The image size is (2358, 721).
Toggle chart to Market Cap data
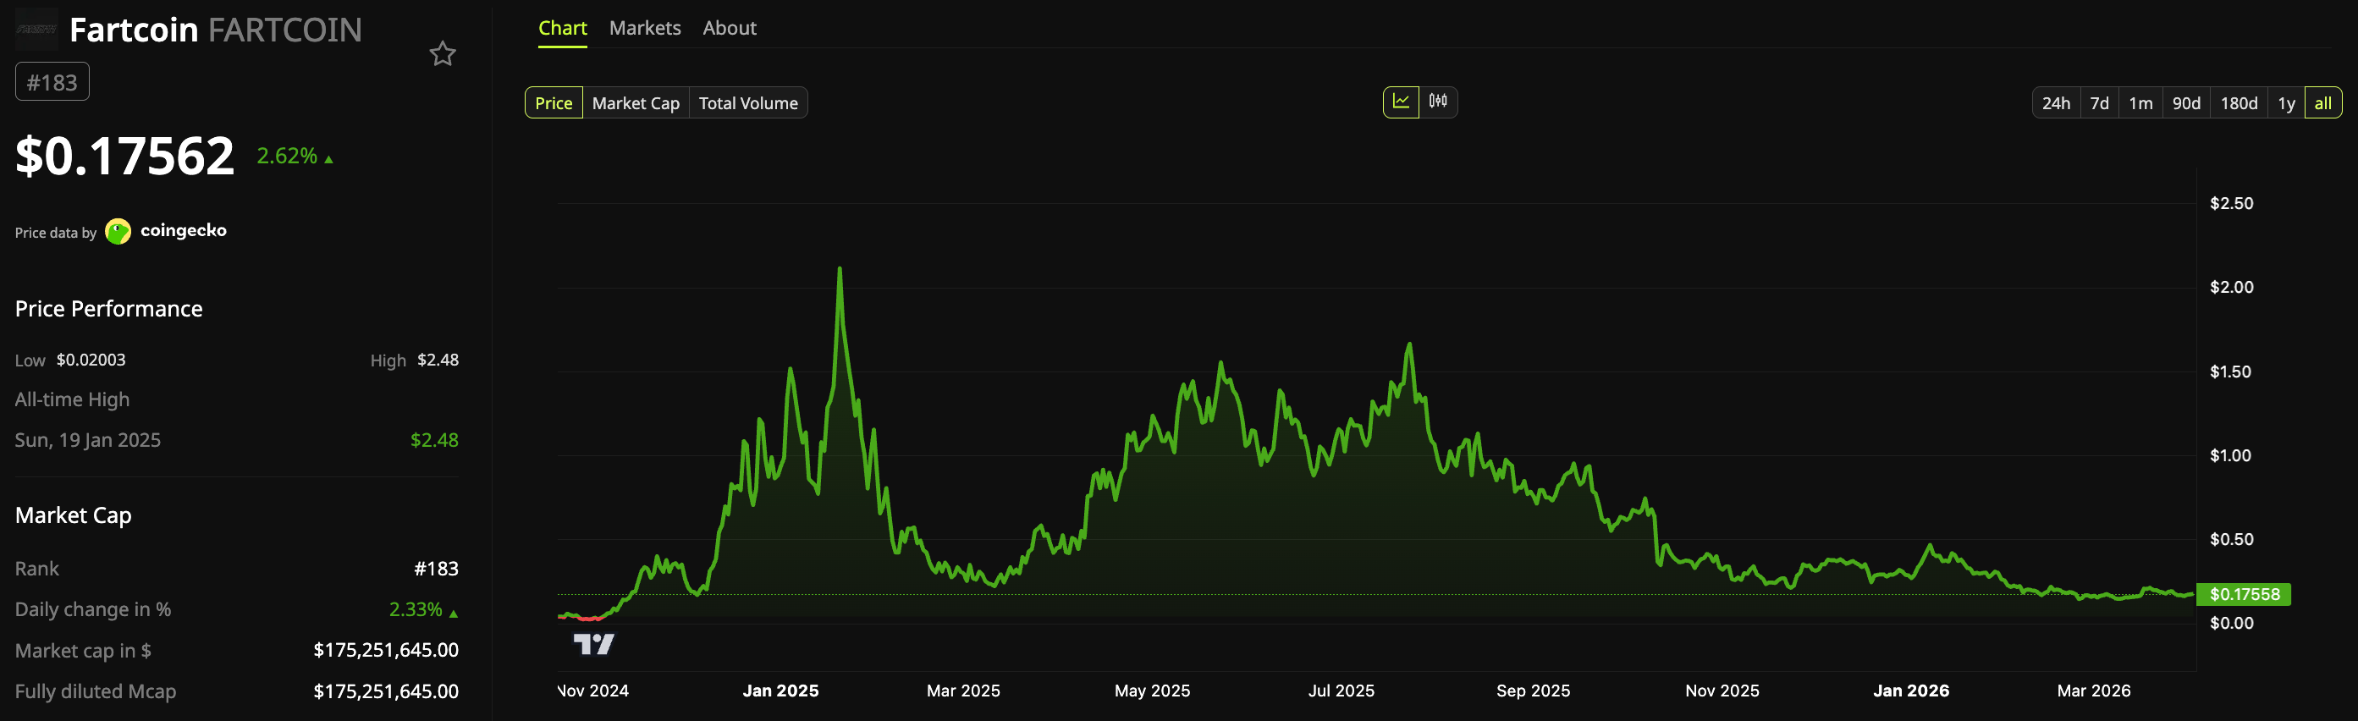636,103
